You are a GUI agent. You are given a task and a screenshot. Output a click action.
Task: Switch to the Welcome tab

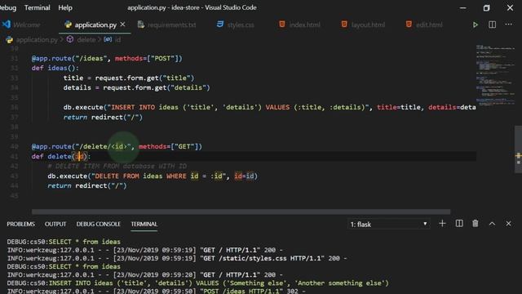click(x=22, y=24)
